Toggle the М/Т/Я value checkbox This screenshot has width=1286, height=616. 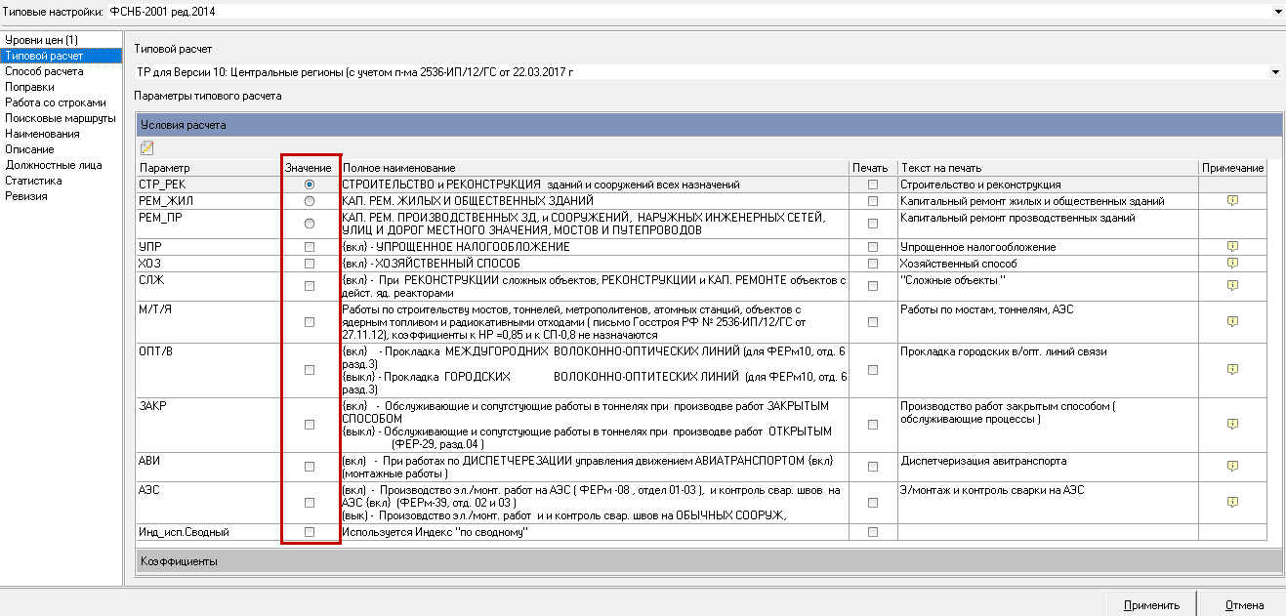pyautogui.click(x=310, y=321)
